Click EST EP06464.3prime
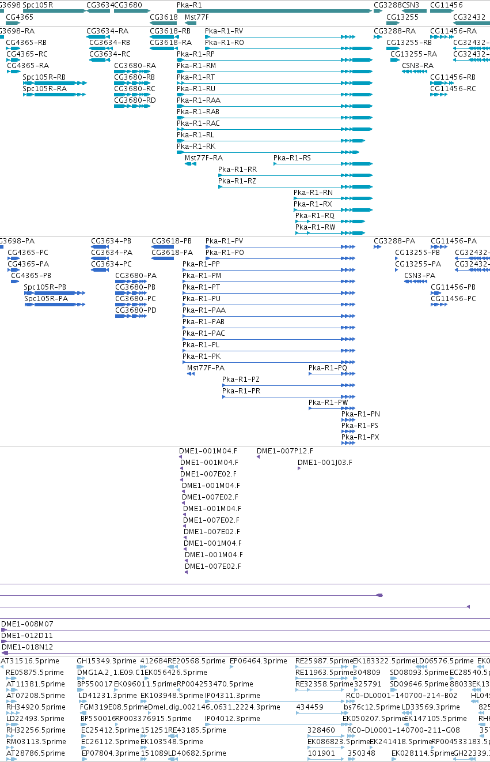 (x=258, y=660)
